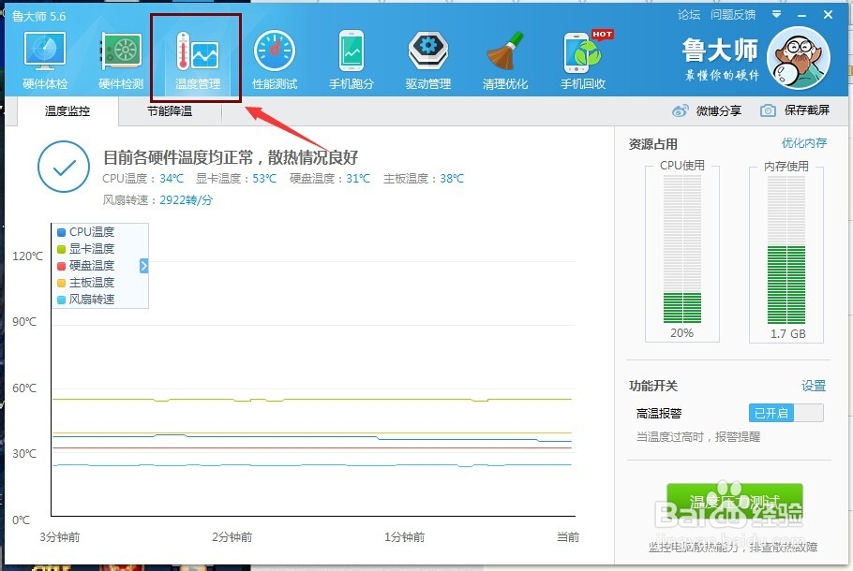Click the camera screenshot icon
853x571 pixels.
pos(768,110)
